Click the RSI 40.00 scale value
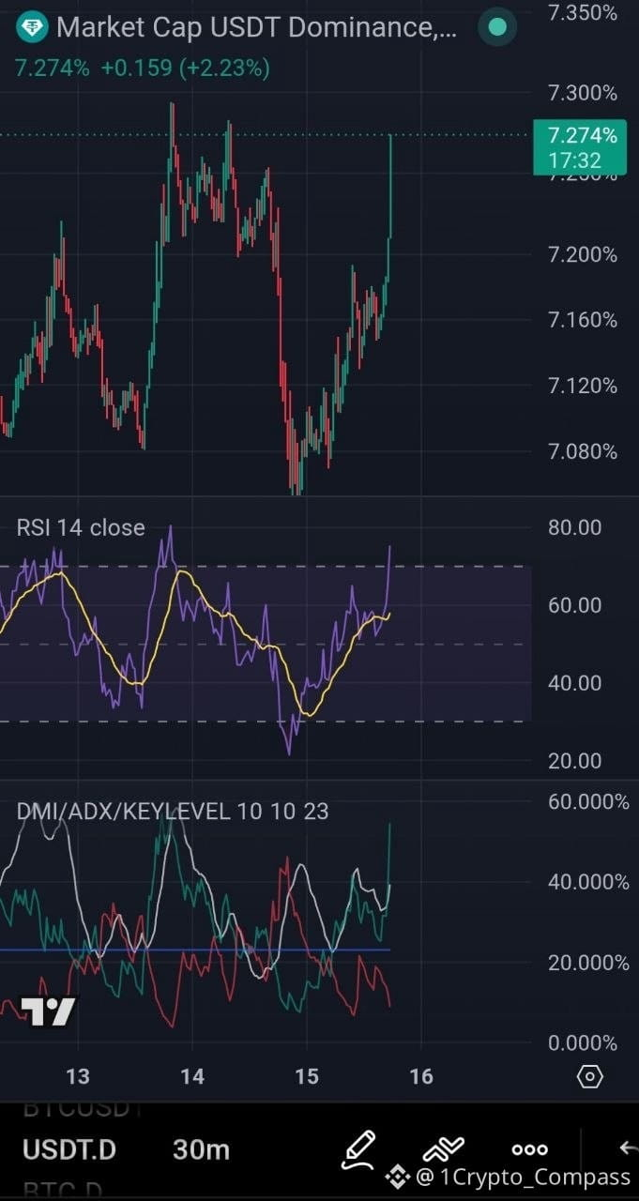The width and height of the screenshot is (639, 1201). click(x=575, y=682)
